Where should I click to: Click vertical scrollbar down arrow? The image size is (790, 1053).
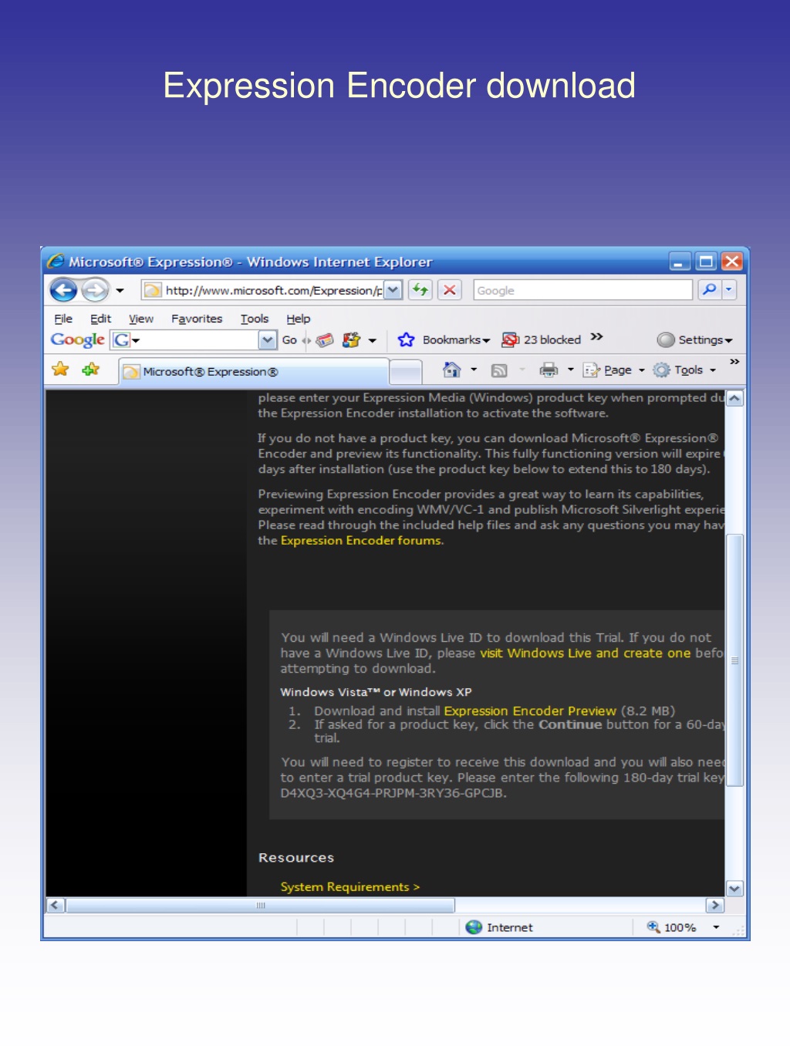click(734, 889)
